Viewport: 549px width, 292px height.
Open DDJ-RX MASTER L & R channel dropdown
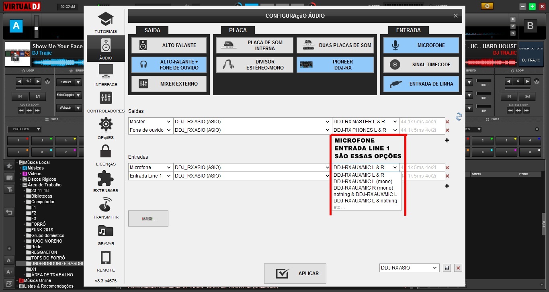tap(365, 122)
